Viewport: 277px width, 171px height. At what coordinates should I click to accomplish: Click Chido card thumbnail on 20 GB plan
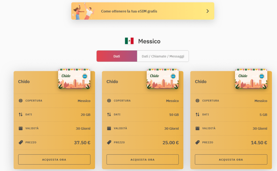(74, 79)
